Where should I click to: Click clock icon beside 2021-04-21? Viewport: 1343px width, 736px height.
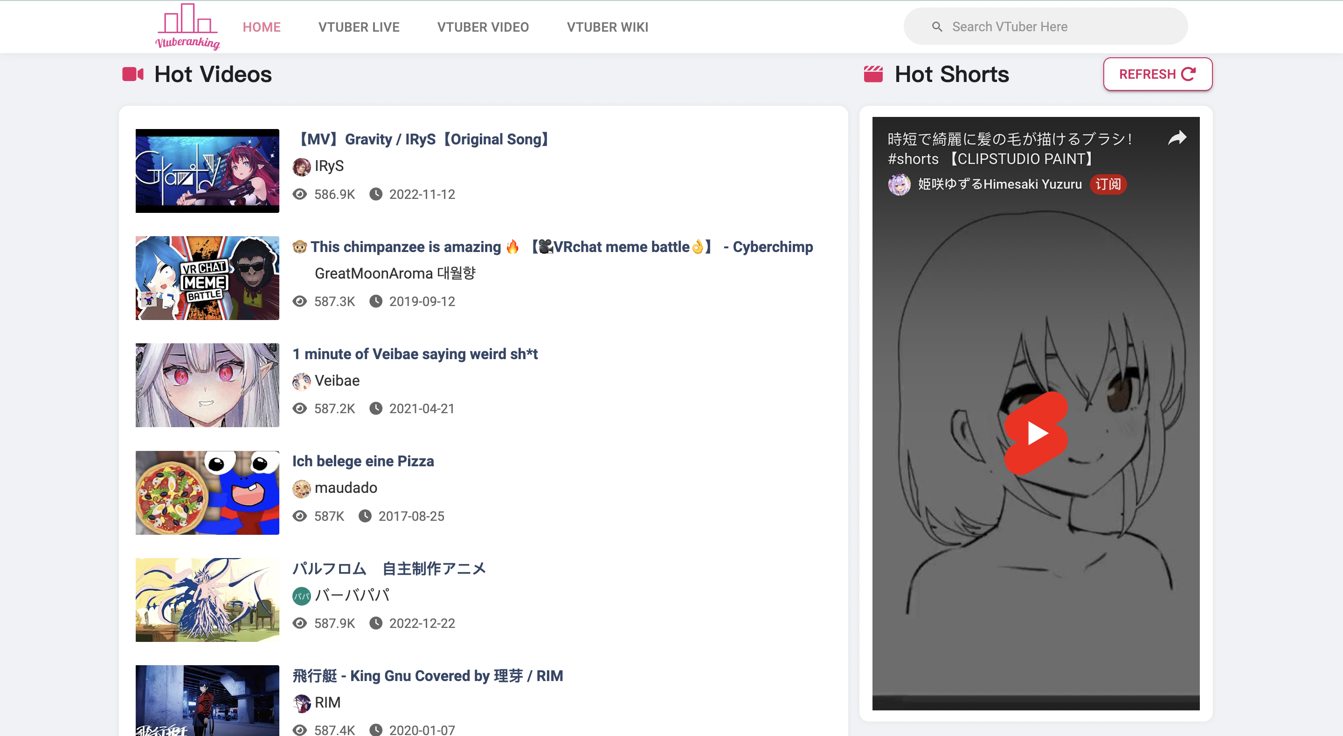pos(375,409)
